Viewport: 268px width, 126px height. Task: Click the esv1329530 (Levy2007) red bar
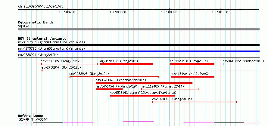[x=192, y=64]
